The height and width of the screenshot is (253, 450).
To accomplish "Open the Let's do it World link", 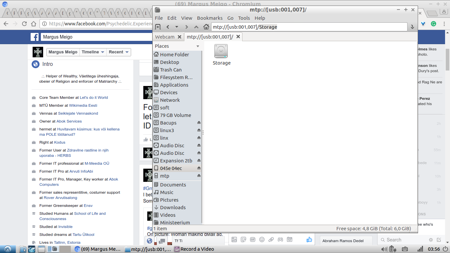I will tap(94, 98).
